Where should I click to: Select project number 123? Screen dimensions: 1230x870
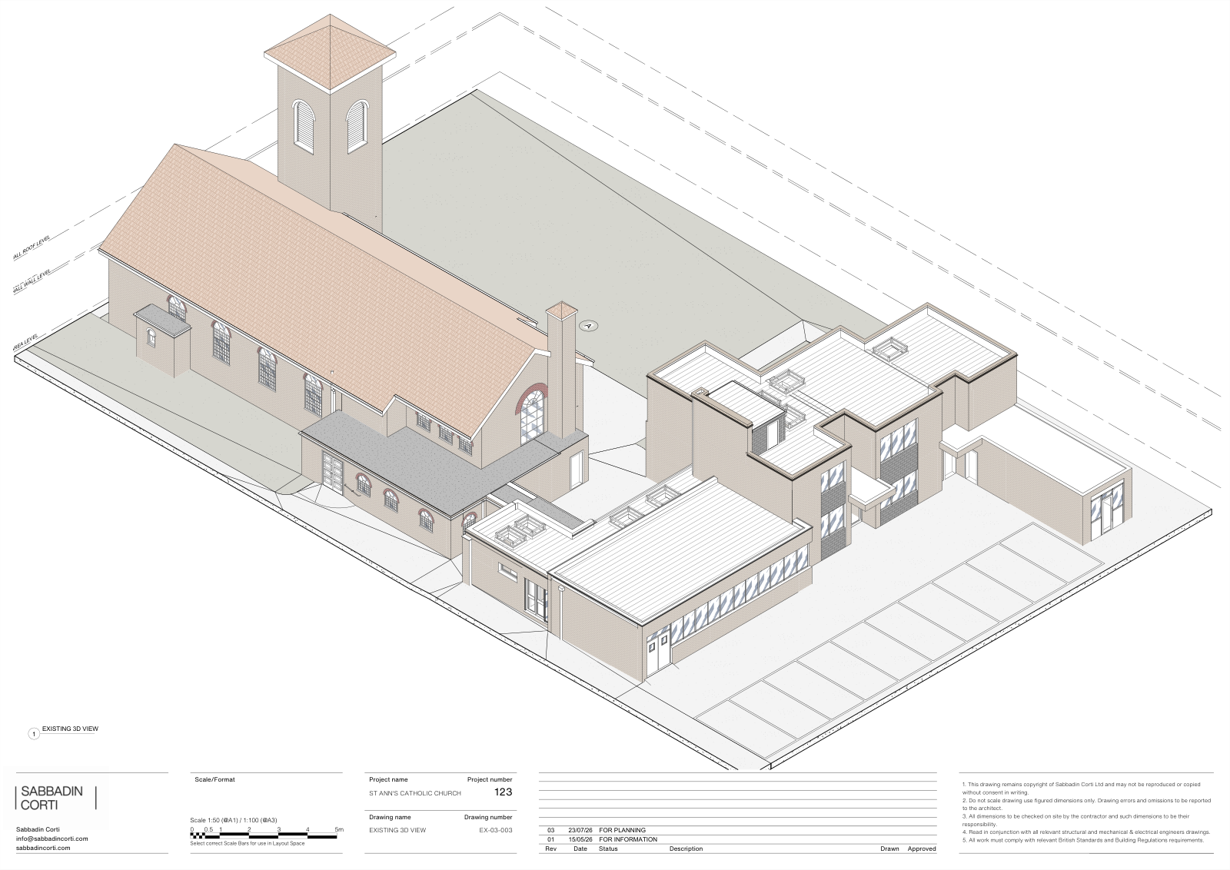tap(503, 792)
